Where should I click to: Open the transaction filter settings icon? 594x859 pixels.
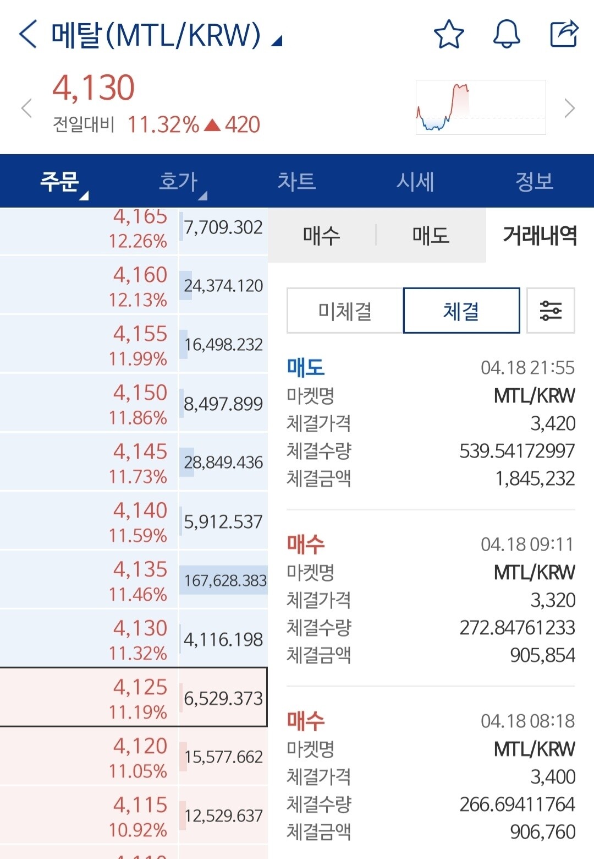552,311
